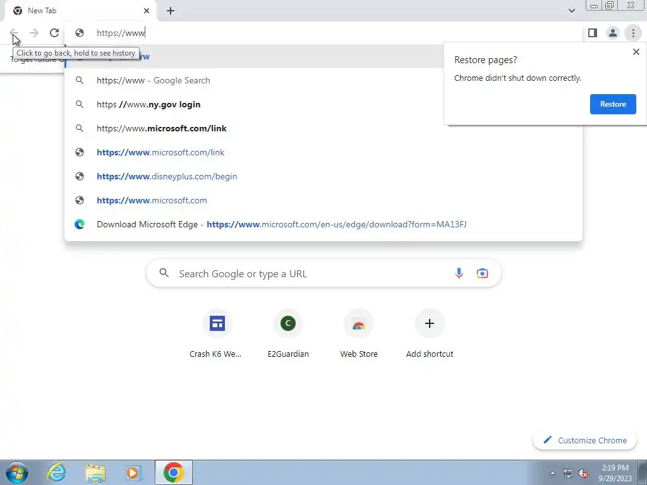Image resolution: width=647 pixels, height=485 pixels.
Task: Select 'https://www - Google Search' suggestion
Action: [323, 80]
